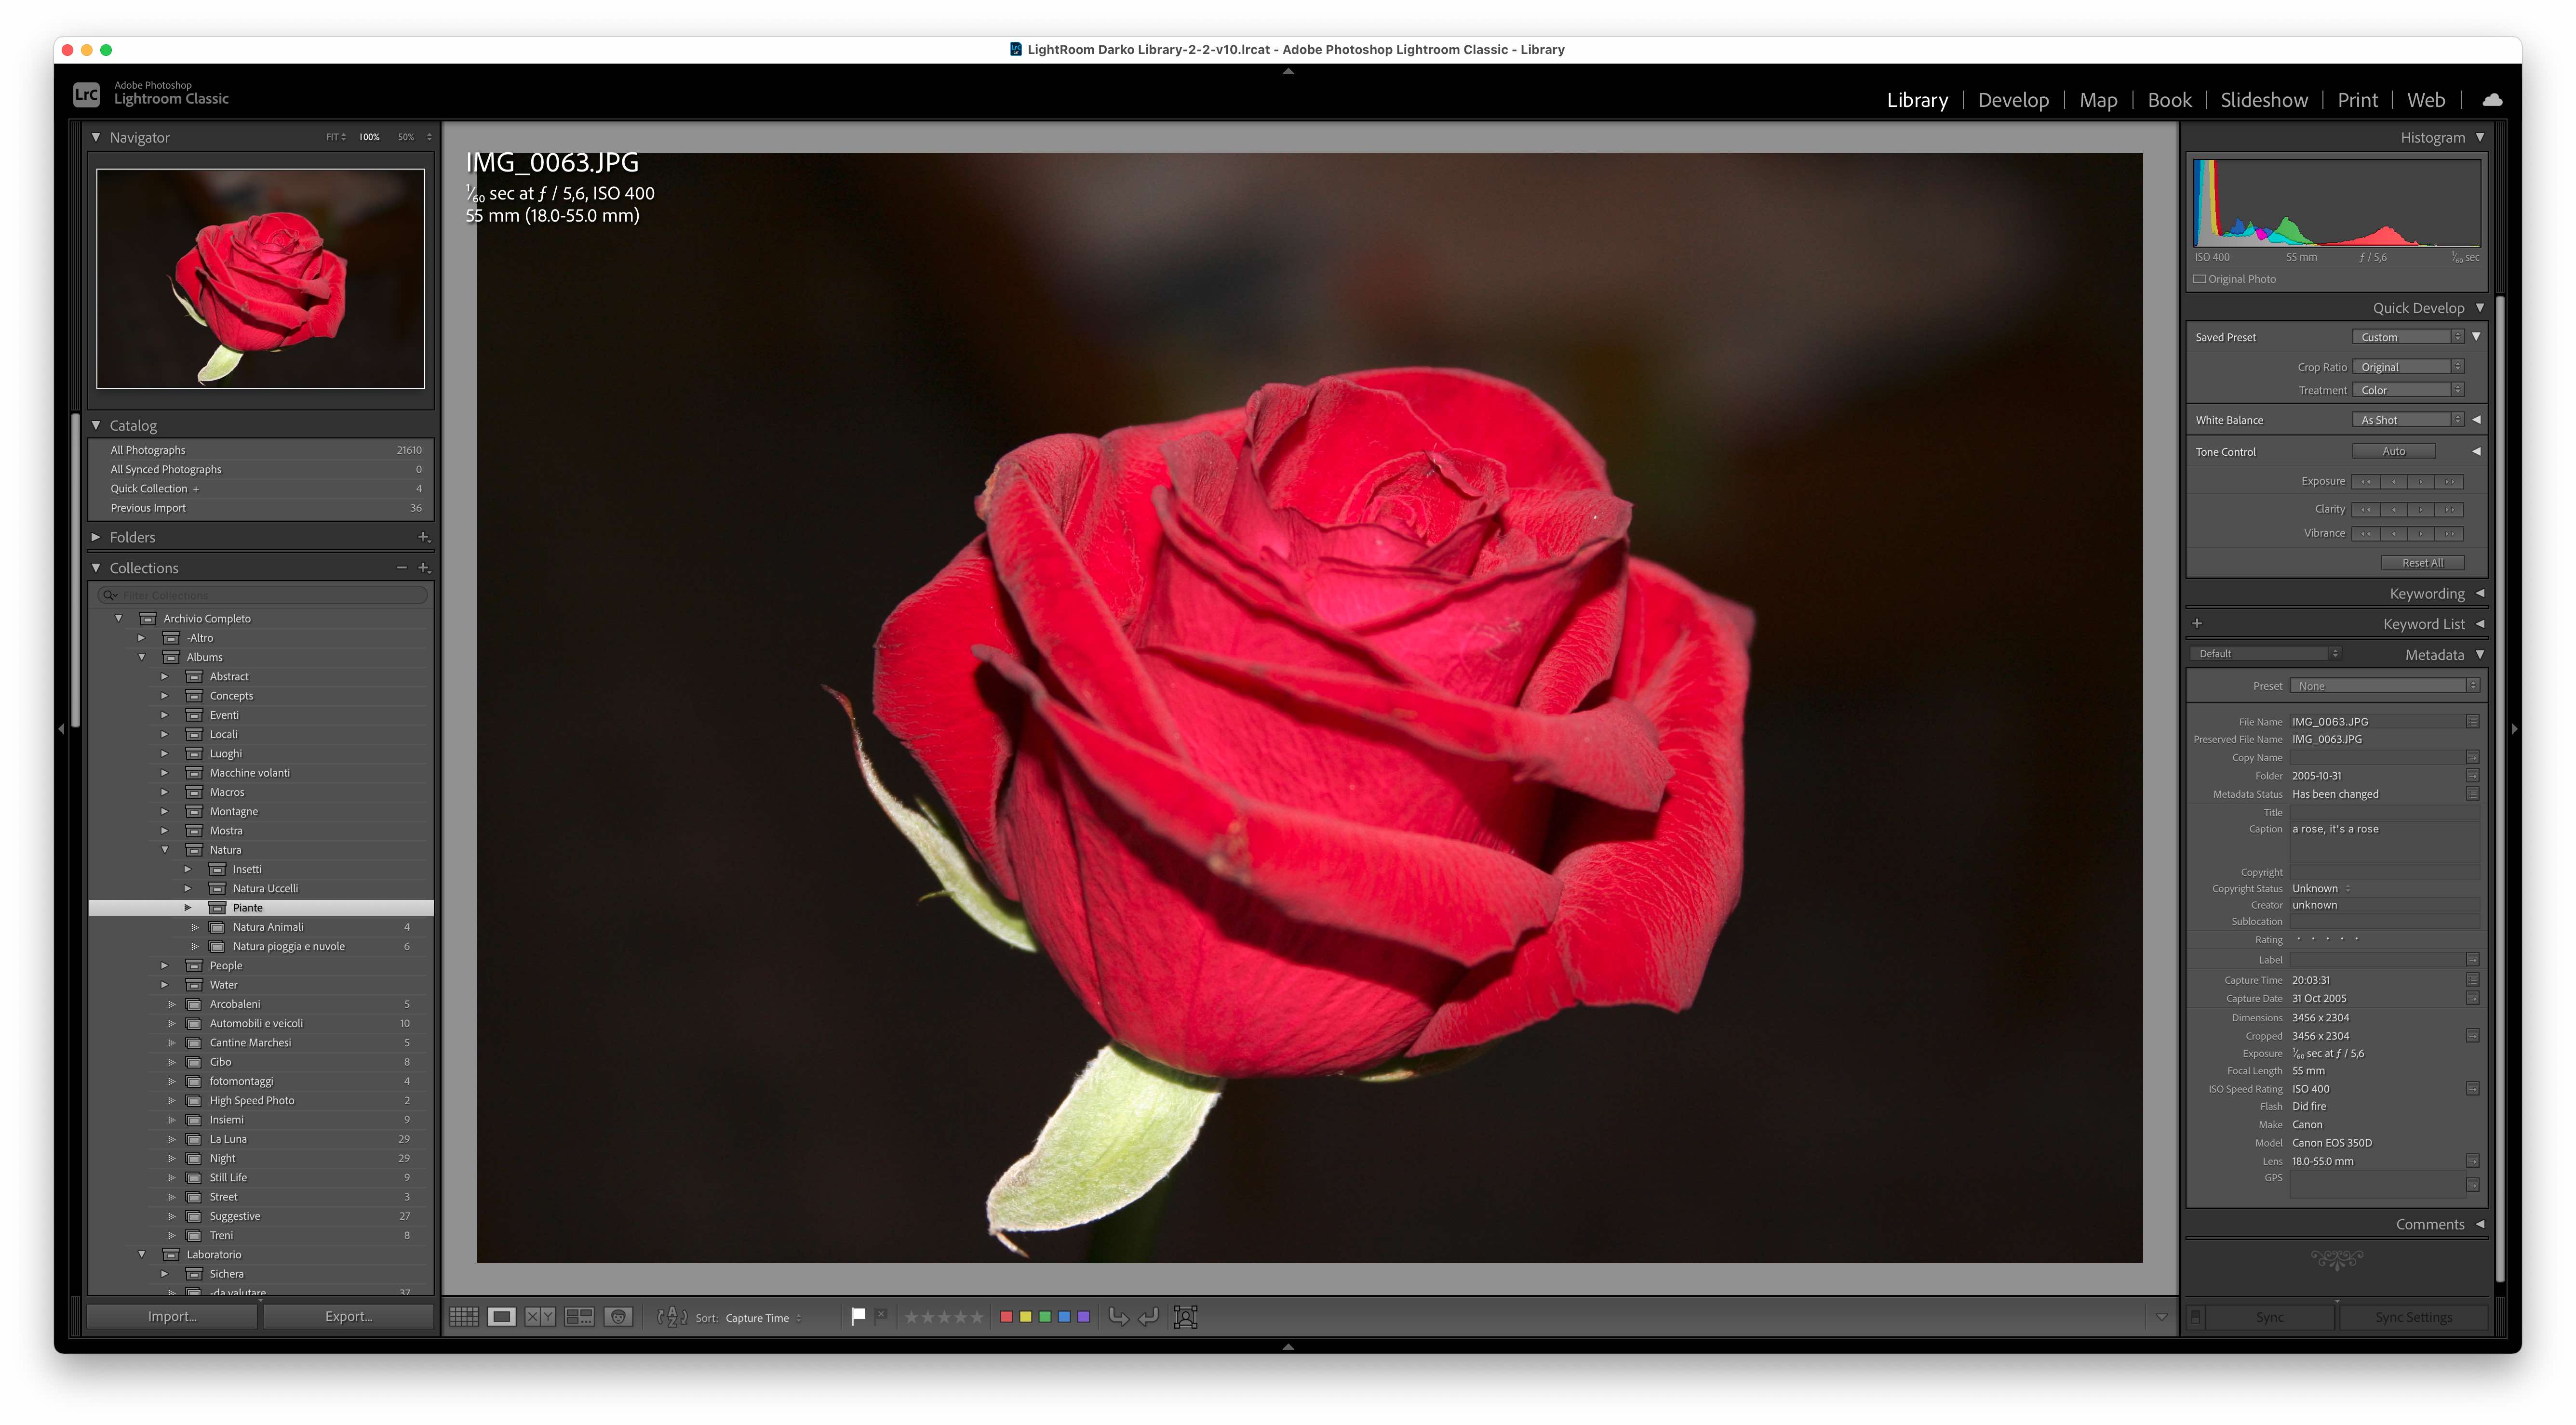This screenshot has height=1425, width=2576.
Task: Hide right panel via edge arrow
Action: 2515,729
